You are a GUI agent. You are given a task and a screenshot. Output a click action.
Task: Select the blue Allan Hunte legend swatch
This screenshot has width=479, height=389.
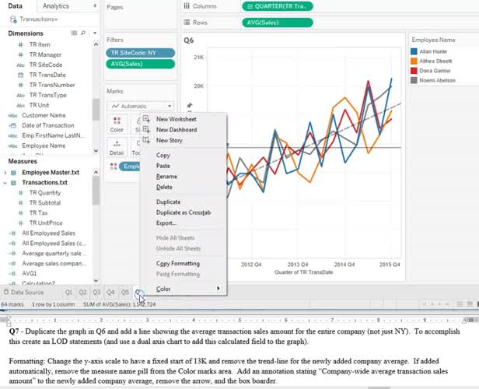coord(414,51)
